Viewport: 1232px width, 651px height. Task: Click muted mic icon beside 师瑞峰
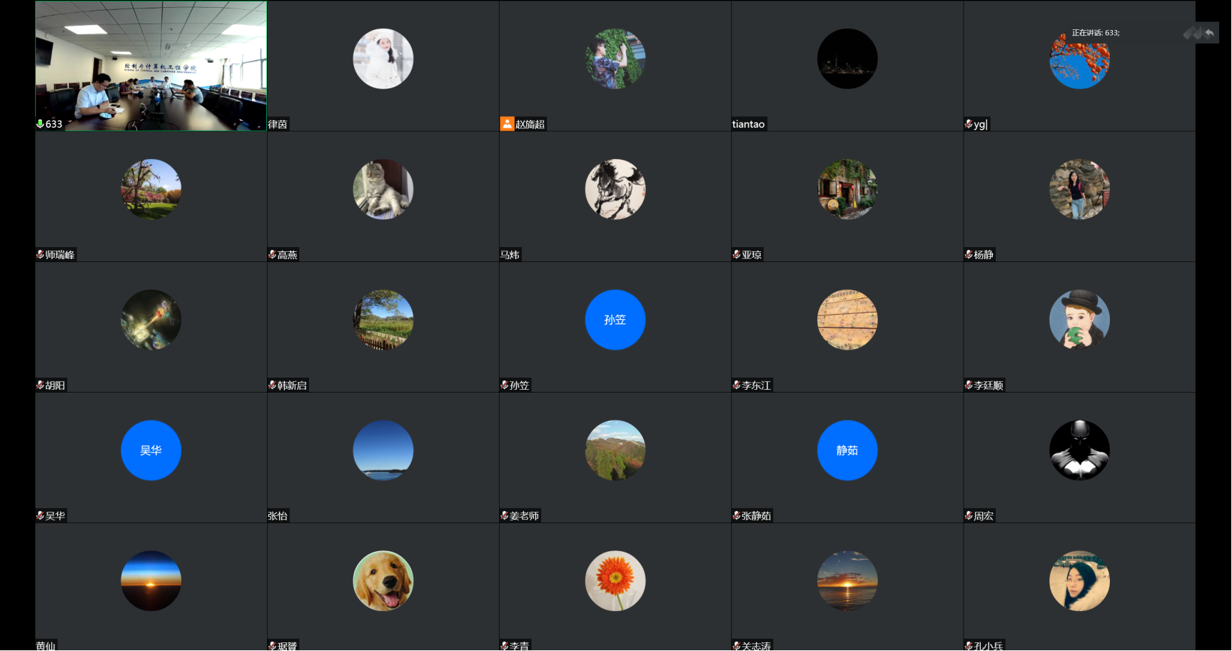click(x=40, y=255)
